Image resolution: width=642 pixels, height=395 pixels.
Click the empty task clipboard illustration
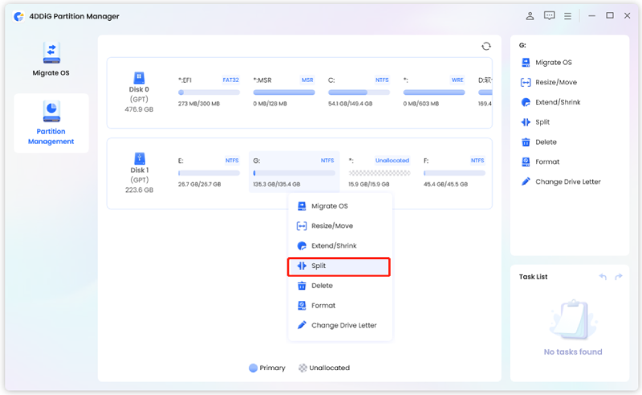click(x=573, y=320)
